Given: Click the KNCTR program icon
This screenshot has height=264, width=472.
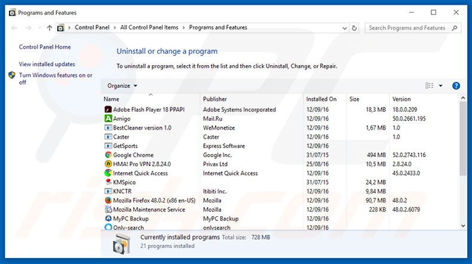Looking at the screenshot, I should click(108, 191).
